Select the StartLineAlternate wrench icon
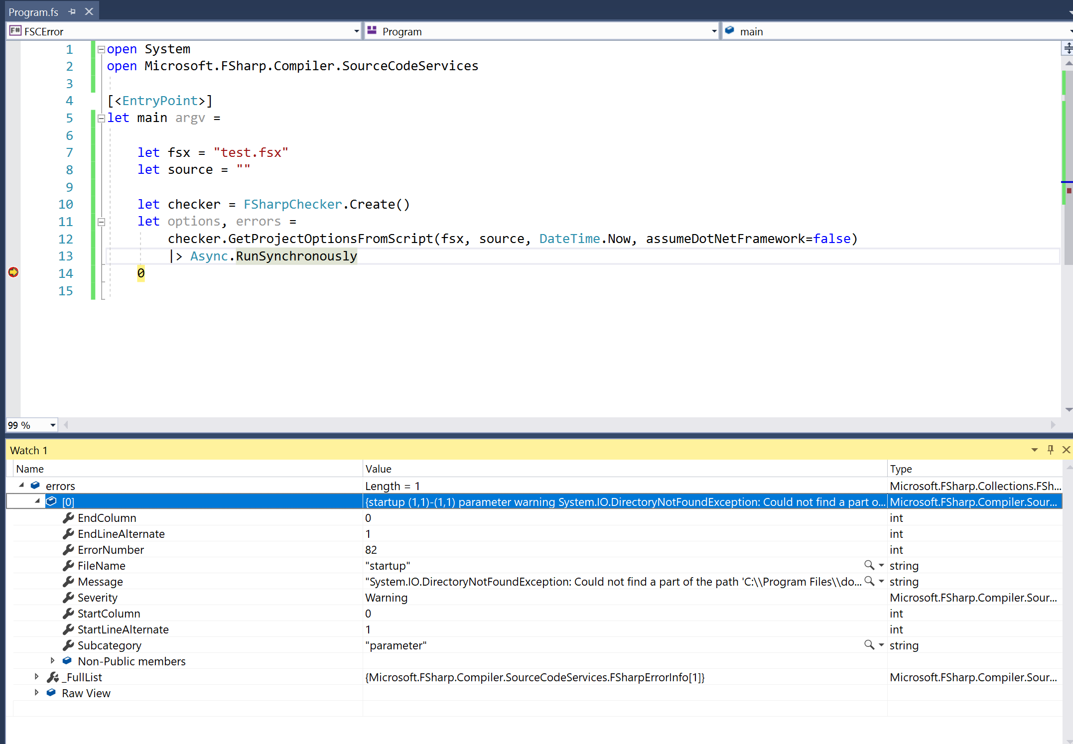The height and width of the screenshot is (744, 1073). (x=68, y=629)
